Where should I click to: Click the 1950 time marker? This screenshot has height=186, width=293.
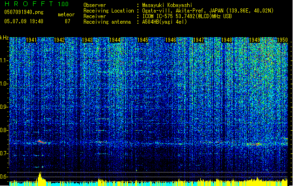pos(282,40)
